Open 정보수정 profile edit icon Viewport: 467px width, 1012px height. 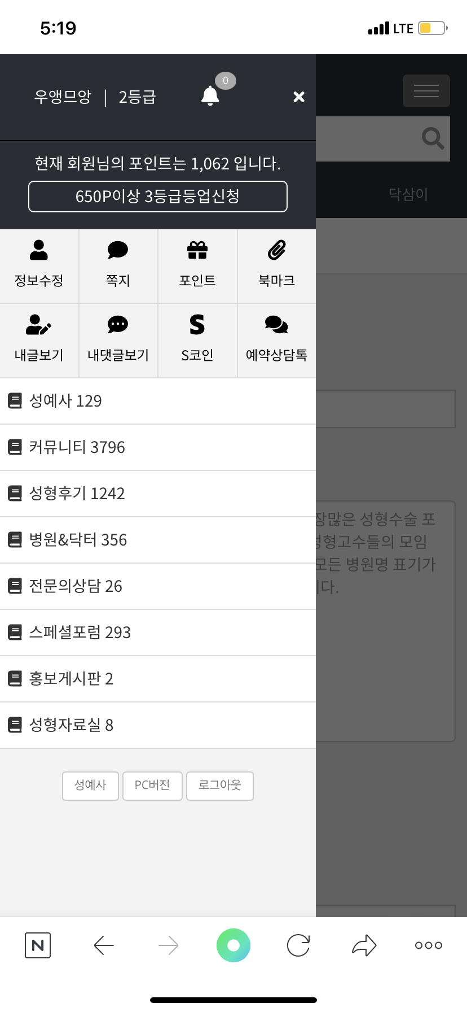coord(39,250)
